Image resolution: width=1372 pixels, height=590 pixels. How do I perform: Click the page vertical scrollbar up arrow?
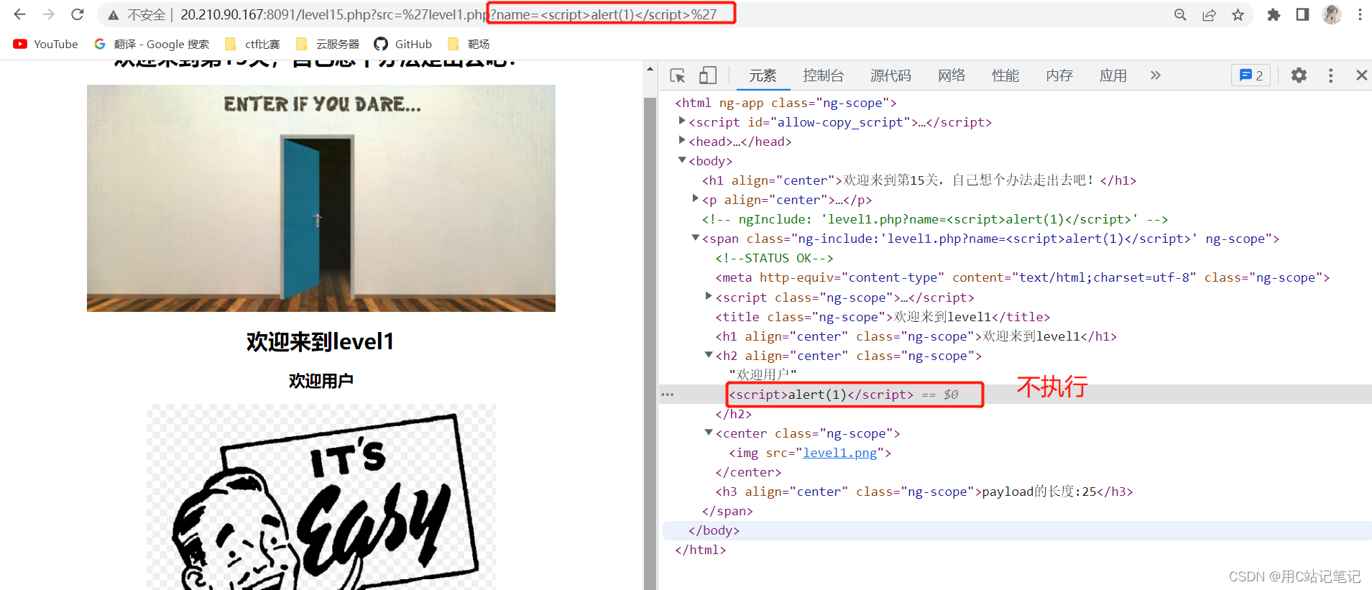650,69
